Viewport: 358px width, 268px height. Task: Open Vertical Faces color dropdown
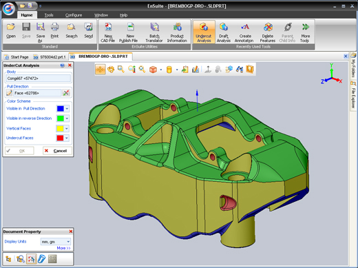(x=67, y=128)
